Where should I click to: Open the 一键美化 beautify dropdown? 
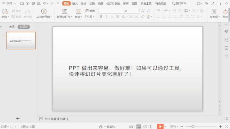109,126
